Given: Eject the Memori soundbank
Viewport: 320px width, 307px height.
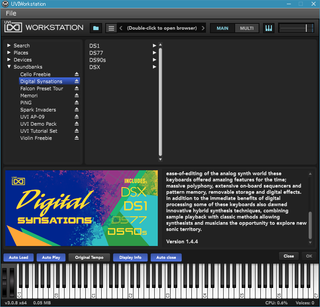Looking at the screenshot, I should [x=76, y=96].
